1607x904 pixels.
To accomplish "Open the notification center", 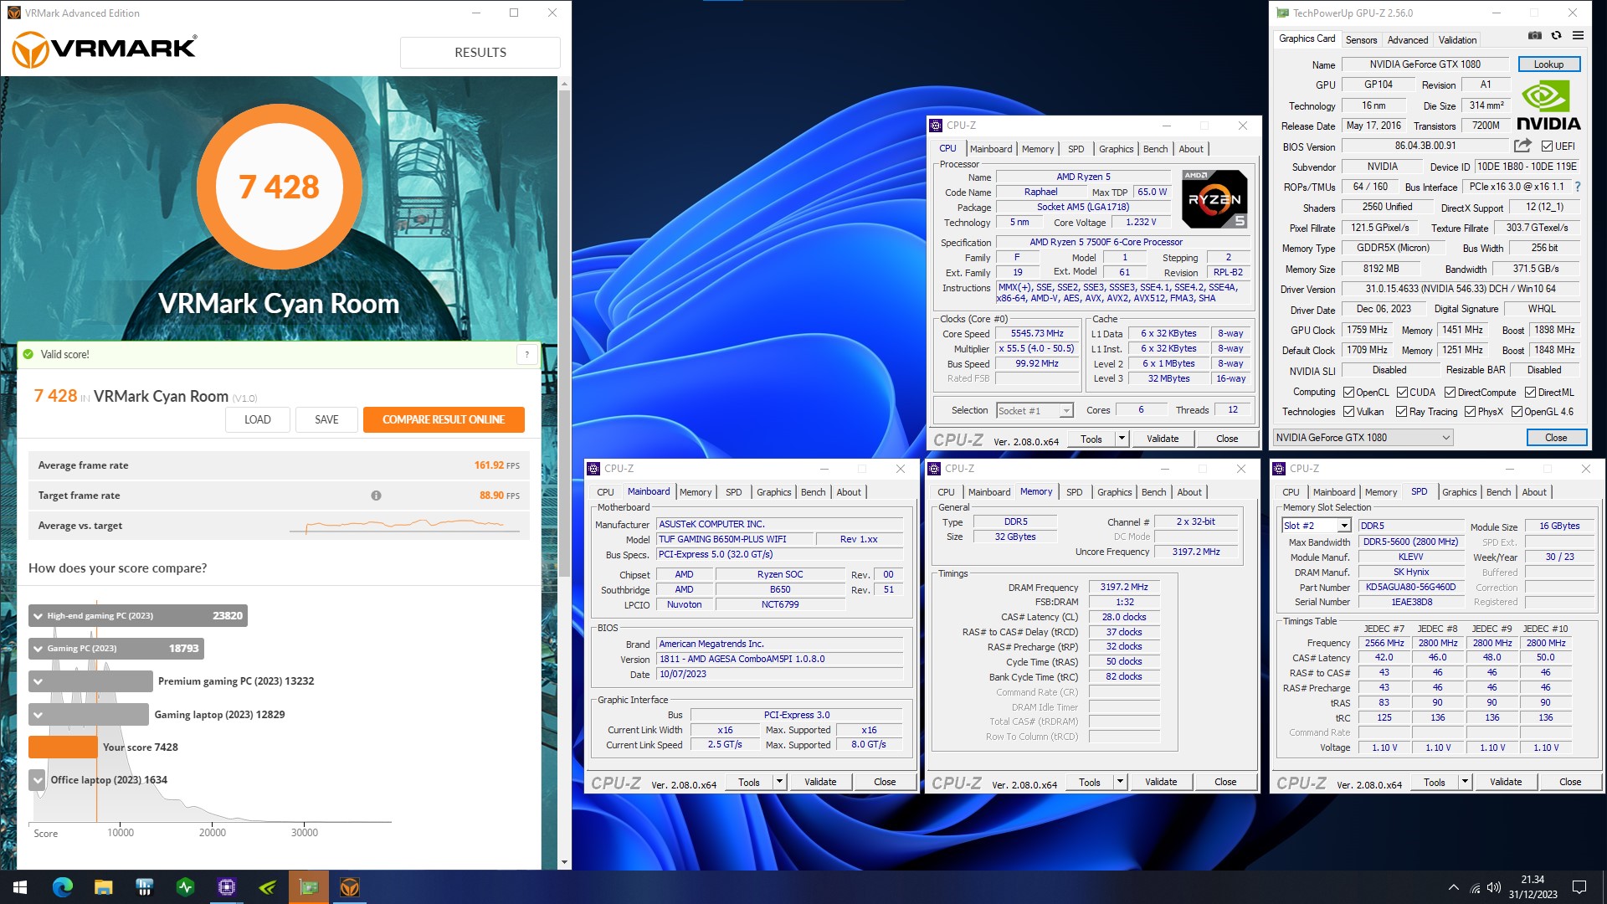I will pyautogui.click(x=1579, y=887).
